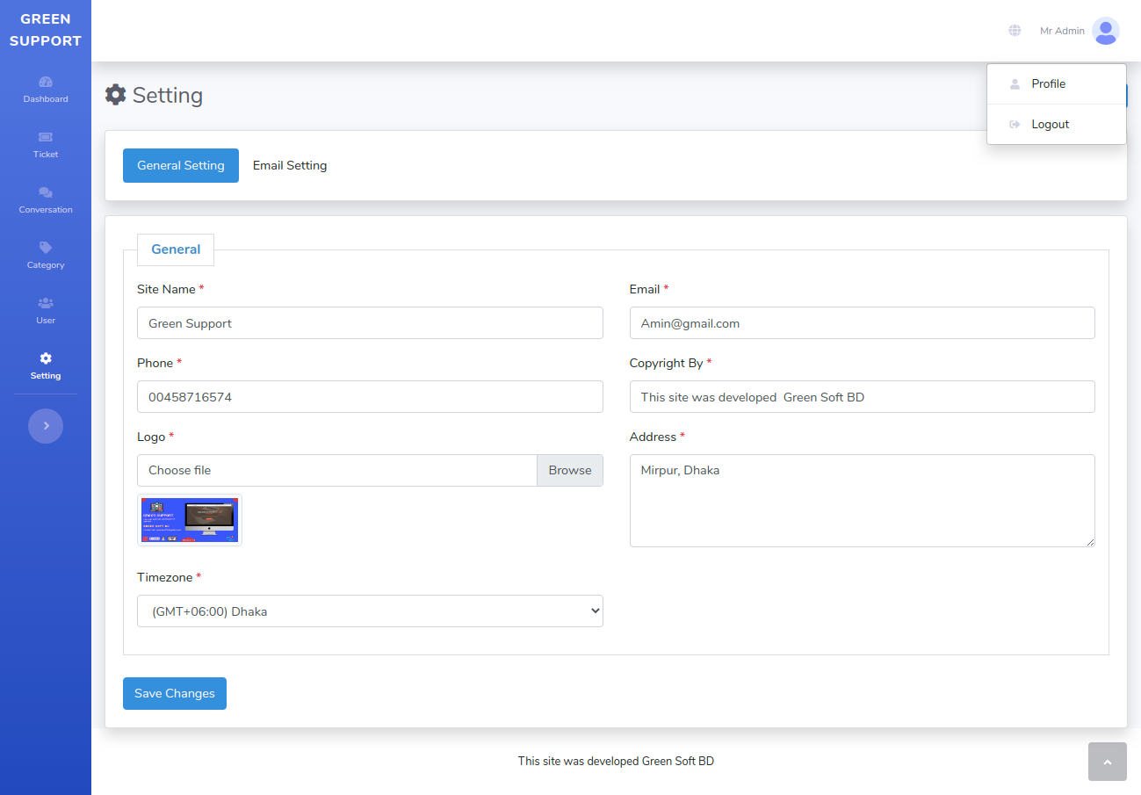Select the Category tag icon
This screenshot has width=1141, height=795.
[x=46, y=249]
